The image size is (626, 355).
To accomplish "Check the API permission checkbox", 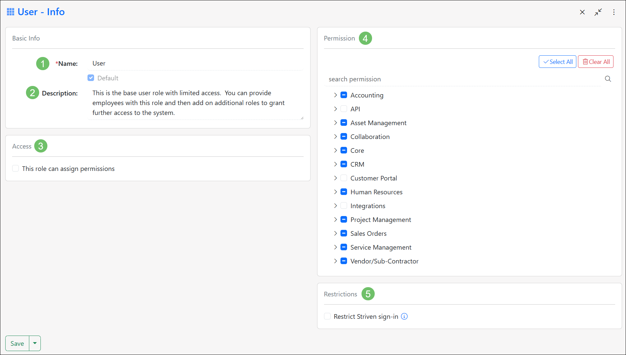I will pos(343,109).
